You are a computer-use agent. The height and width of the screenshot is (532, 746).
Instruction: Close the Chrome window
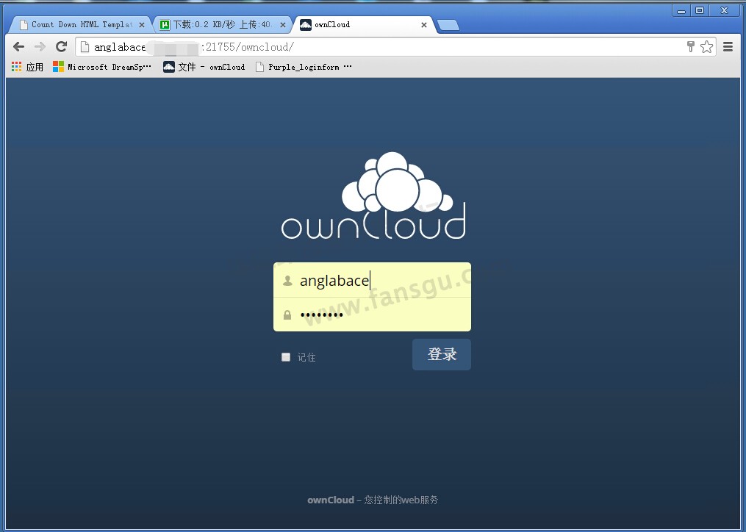pos(725,10)
